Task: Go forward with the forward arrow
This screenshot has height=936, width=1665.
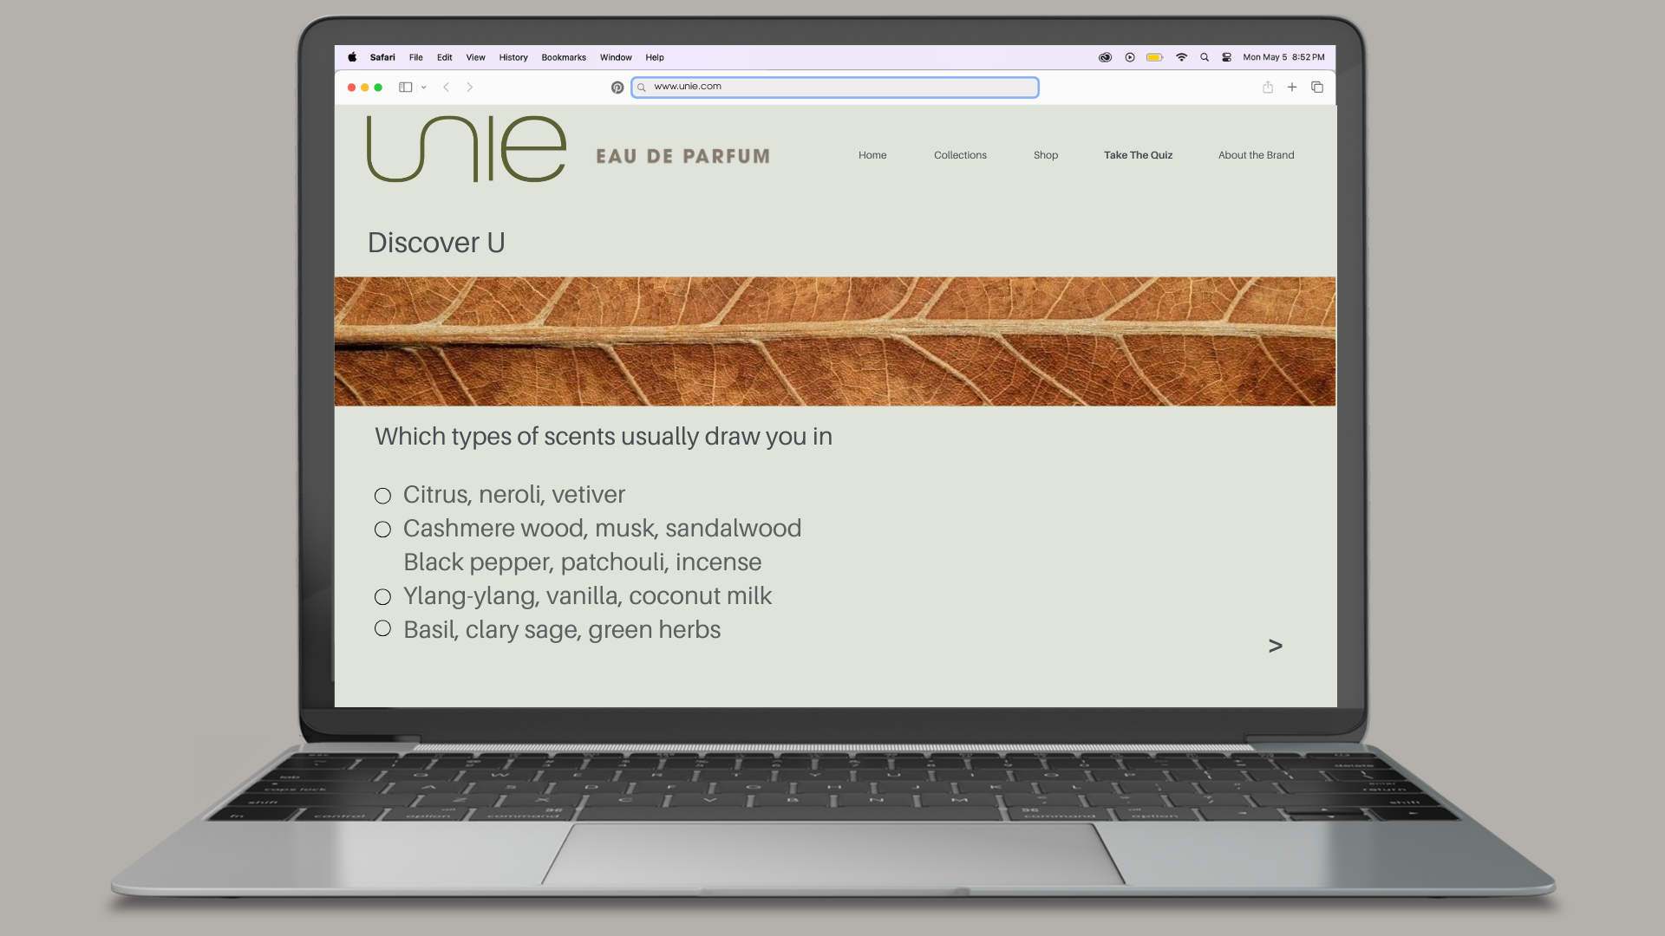Action: pyautogui.click(x=470, y=87)
